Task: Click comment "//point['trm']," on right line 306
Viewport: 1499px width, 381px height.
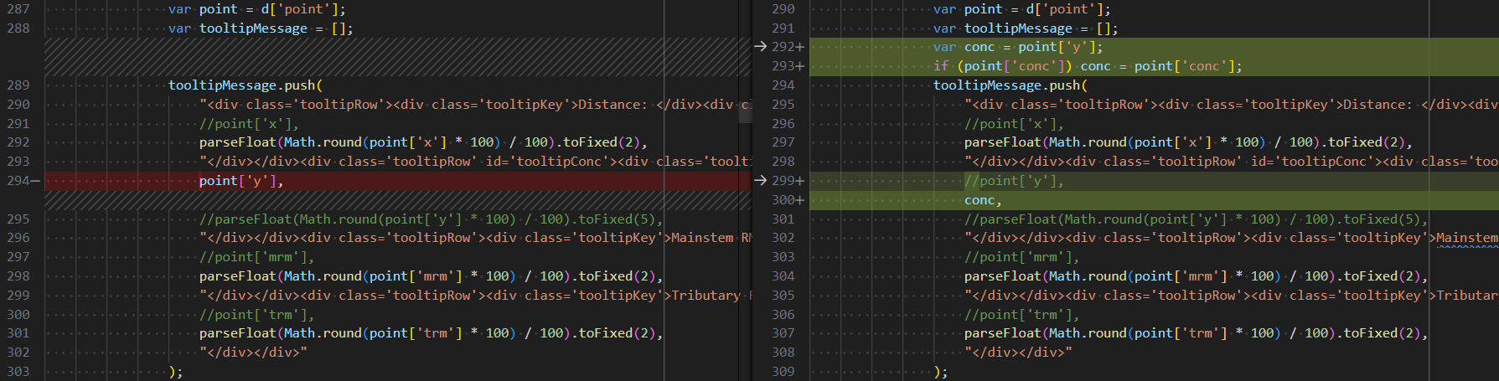Action: coord(1021,315)
